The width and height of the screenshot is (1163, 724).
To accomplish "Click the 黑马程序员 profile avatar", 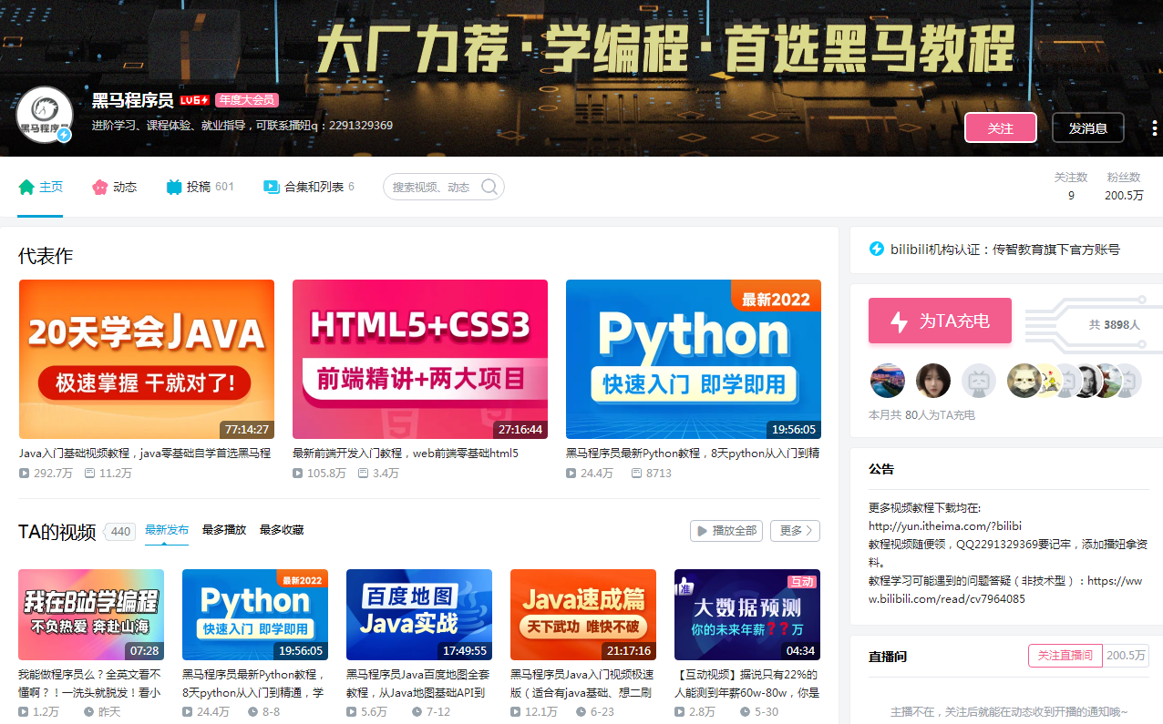I will (44, 115).
